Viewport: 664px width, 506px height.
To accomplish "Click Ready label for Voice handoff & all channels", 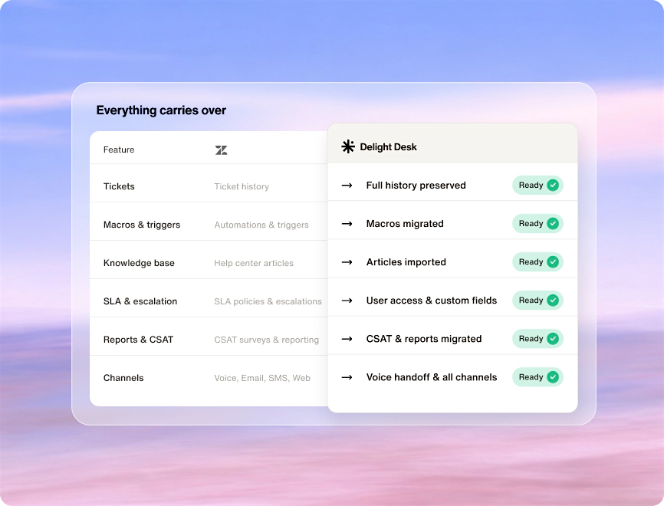I will point(531,377).
